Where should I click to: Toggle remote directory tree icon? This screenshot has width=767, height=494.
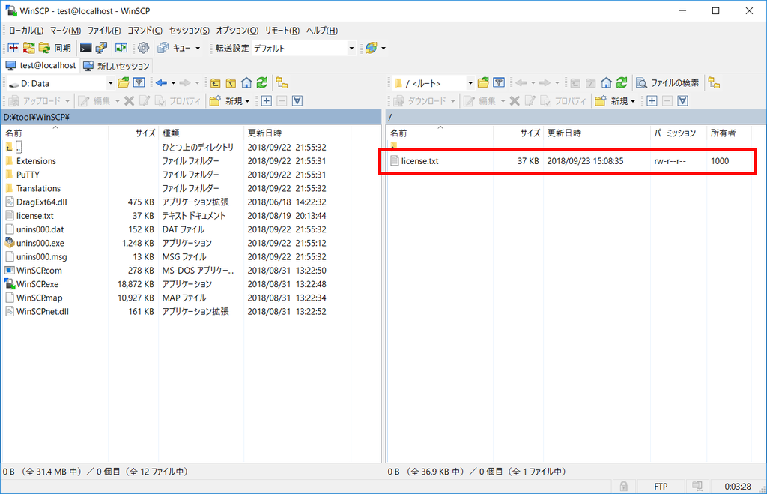tap(714, 83)
